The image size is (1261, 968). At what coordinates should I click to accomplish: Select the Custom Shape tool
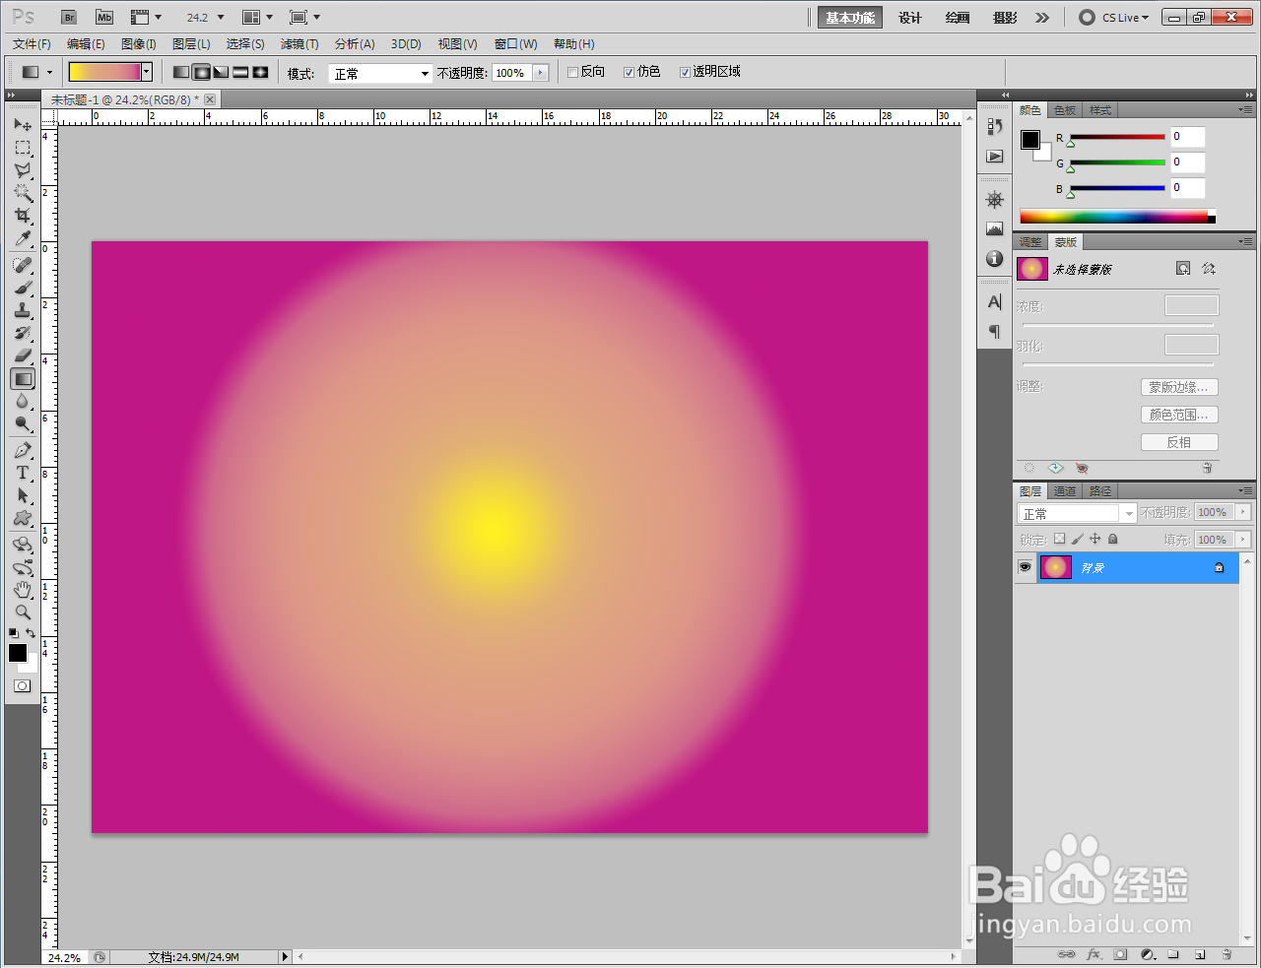(x=23, y=518)
